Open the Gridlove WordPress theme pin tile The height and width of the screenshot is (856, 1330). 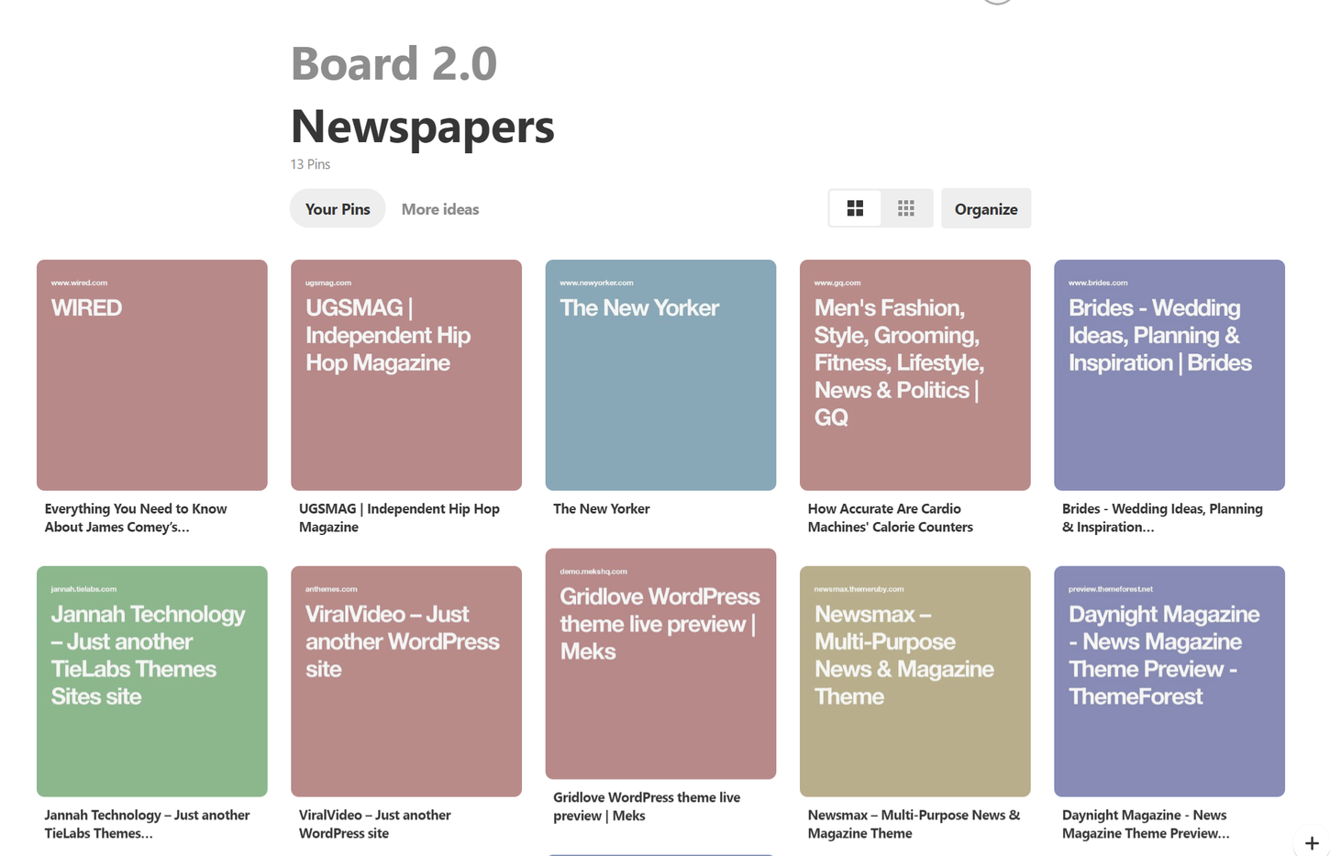point(660,664)
